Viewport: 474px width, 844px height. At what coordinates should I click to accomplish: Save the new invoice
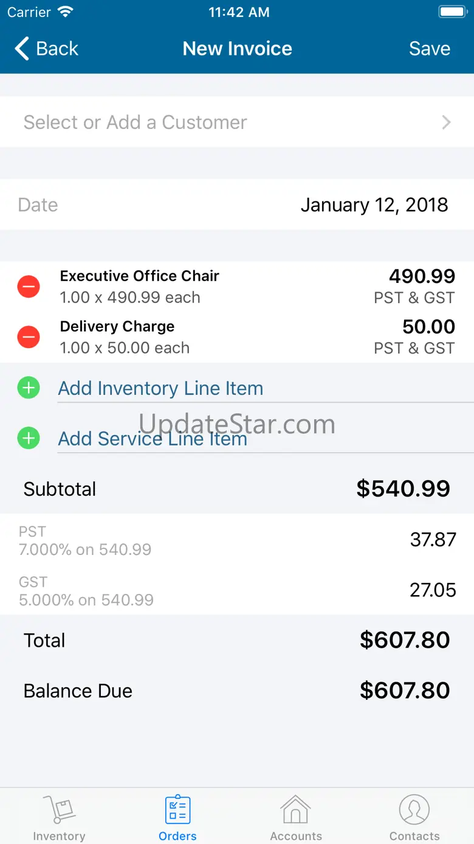click(x=429, y=49)
